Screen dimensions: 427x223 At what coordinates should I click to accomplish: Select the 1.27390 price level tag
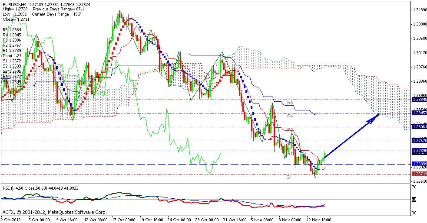pos(419,150)
